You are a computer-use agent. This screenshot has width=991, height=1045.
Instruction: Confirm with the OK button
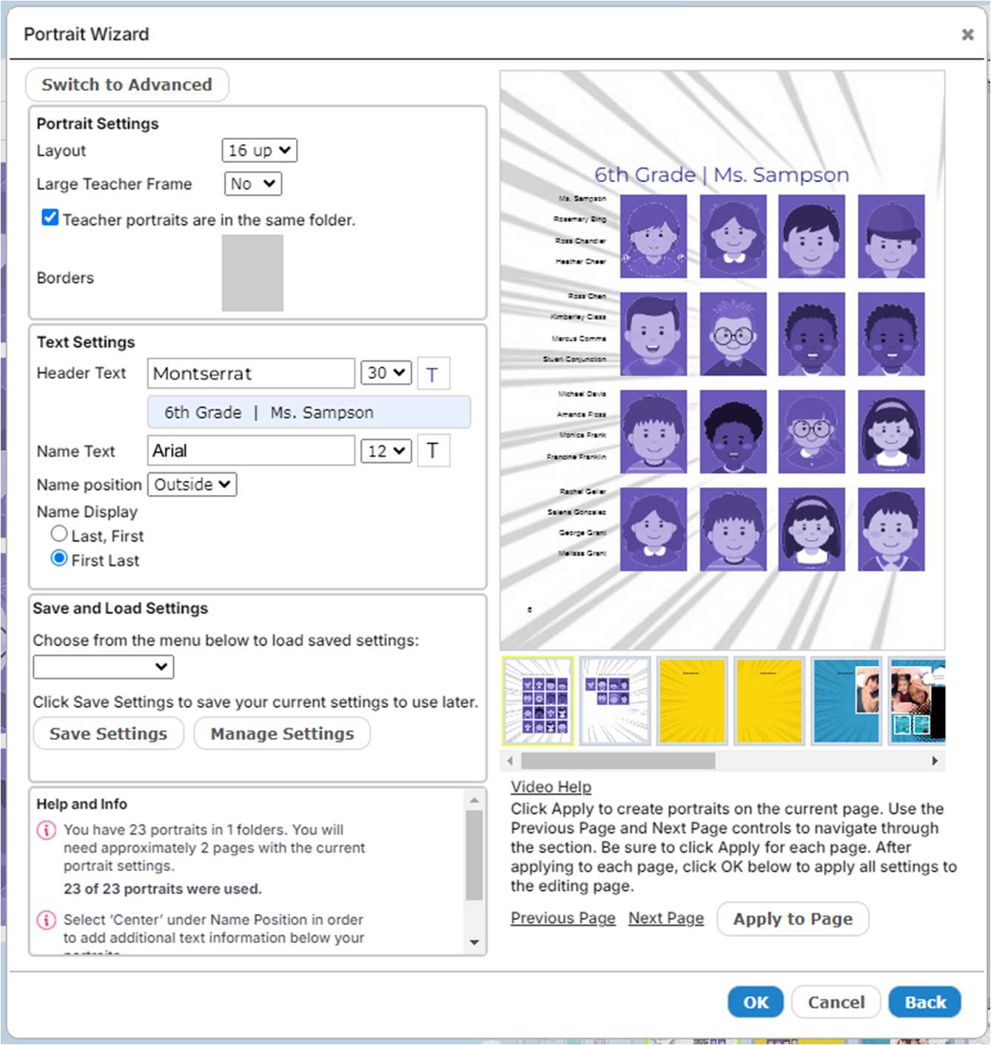pos(756,1003)
